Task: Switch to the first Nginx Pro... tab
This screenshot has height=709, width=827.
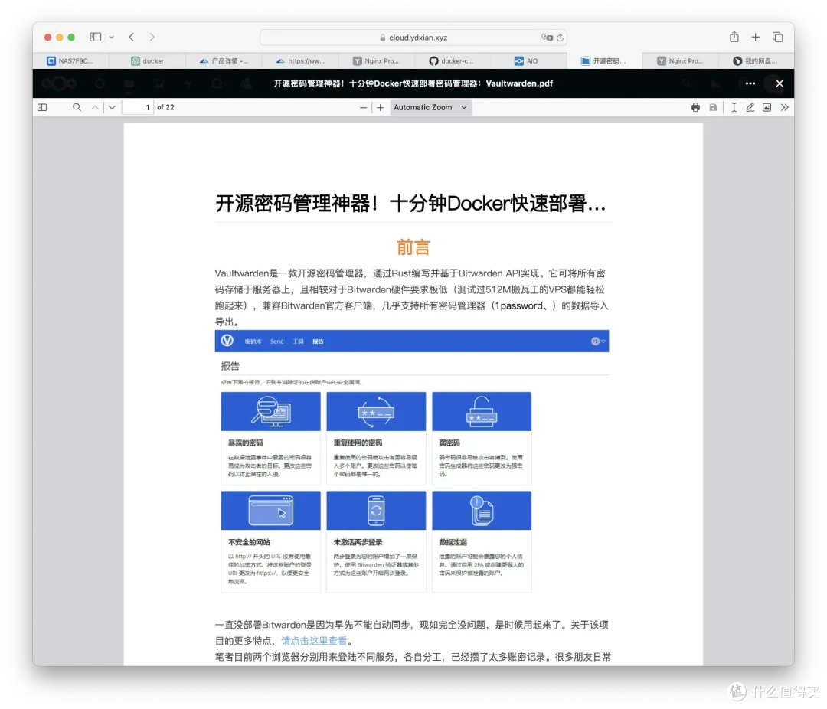Action: [376, 61]
